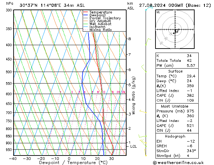Click the 'StmDir' value 343°

click(191, 151)
